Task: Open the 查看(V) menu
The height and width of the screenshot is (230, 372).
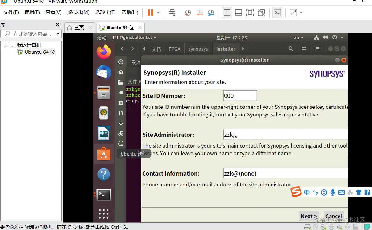Action: 53,12
